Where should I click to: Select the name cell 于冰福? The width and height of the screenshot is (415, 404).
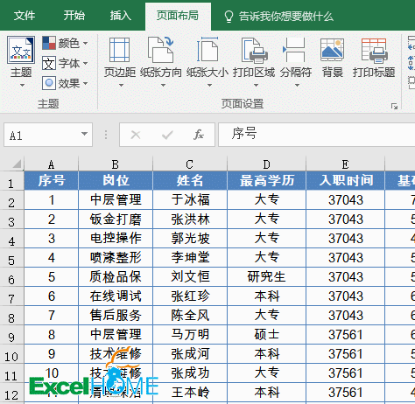(x=190, y=200)
